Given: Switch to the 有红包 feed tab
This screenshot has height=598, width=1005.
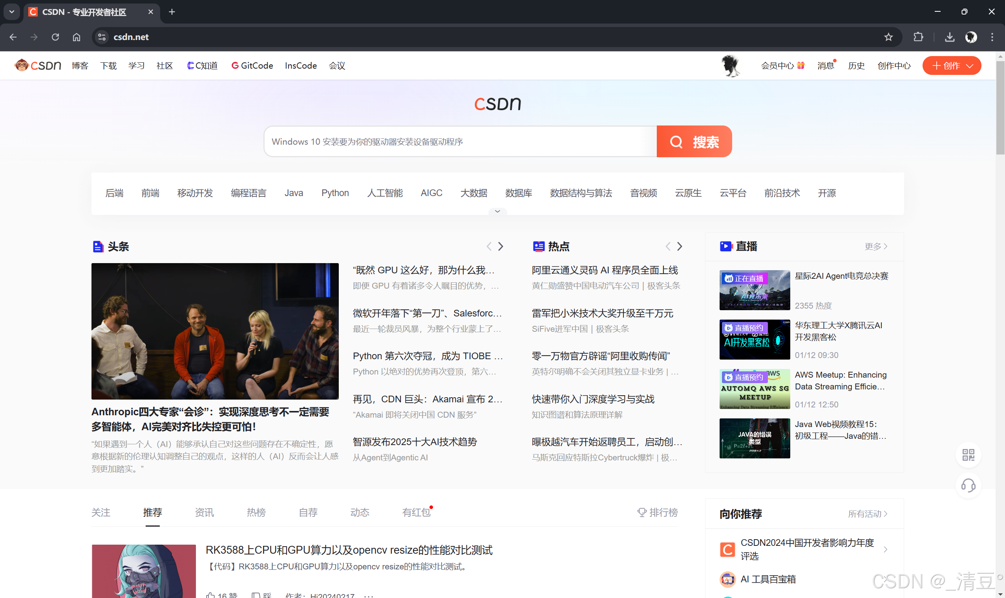Looking at the screenshot, I should (417, 512).
